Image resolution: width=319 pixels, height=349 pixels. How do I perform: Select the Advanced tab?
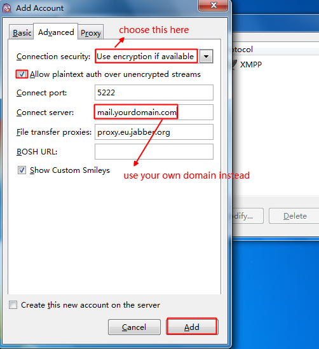56,32
